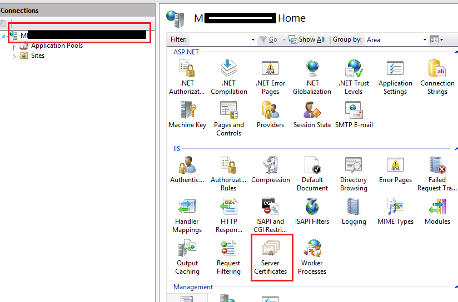
Task: Expand the Sites tree node
Action: pyautogui.click(x=14, y=56)
